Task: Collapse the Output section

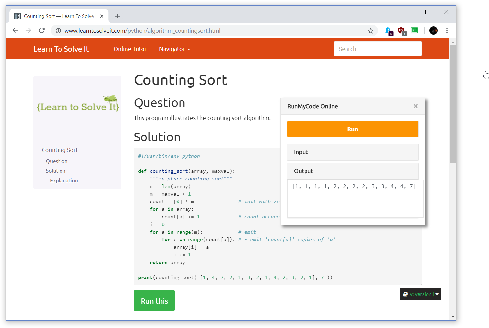Action: [353, 171]
